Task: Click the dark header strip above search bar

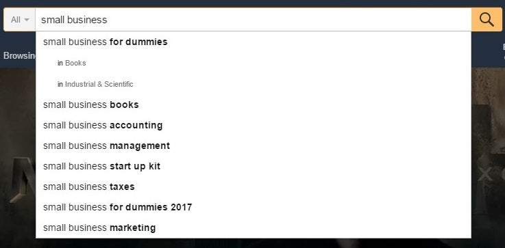Action: pos(252,3)
